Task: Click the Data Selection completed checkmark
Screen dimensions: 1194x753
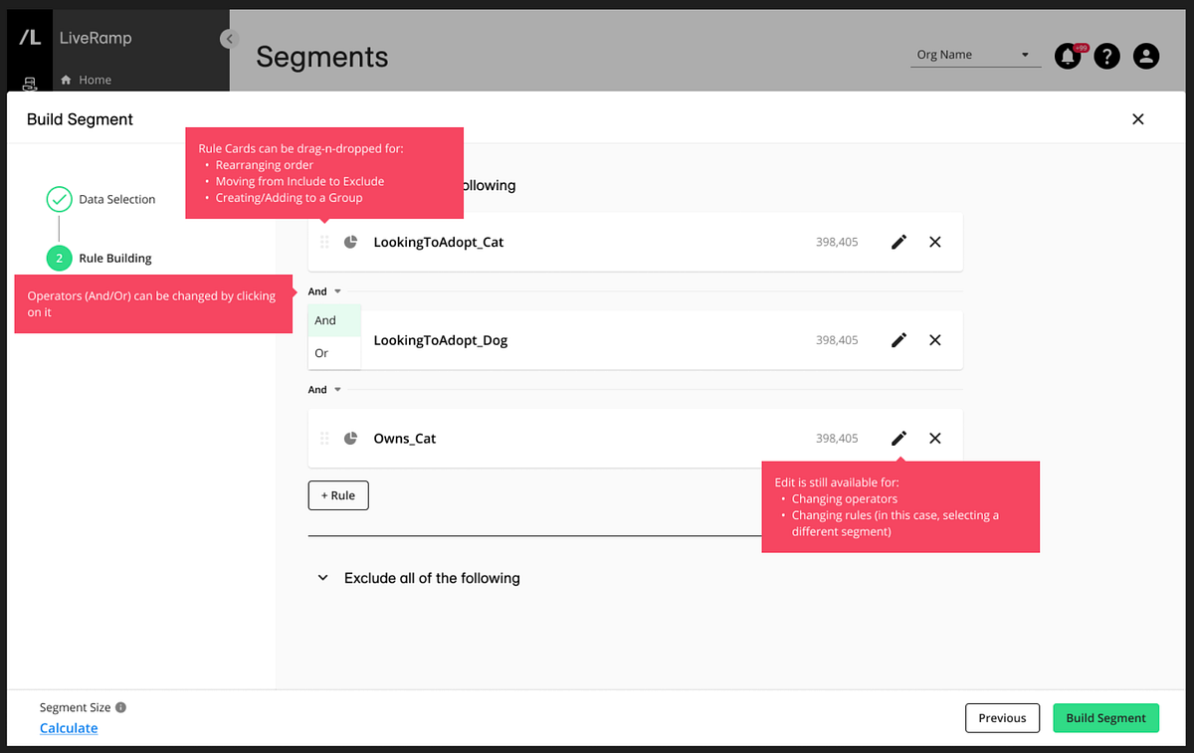Action: click(x=59, y=199)
